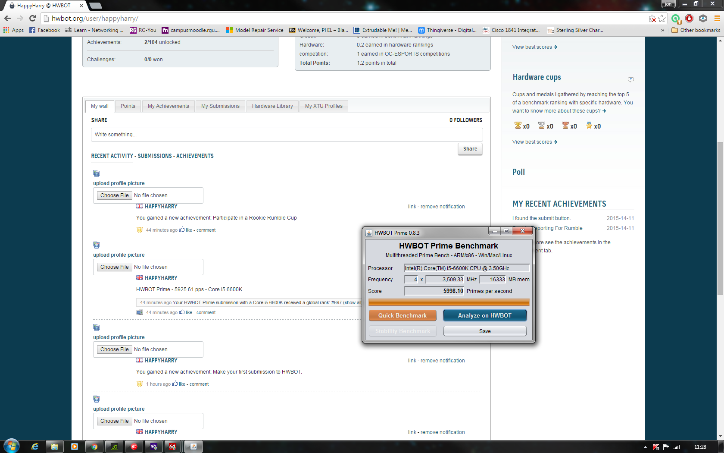Open the Chrome orange hamburger menu
The width and height of the screenshot is (724, 453).
(x=717, y=18)
